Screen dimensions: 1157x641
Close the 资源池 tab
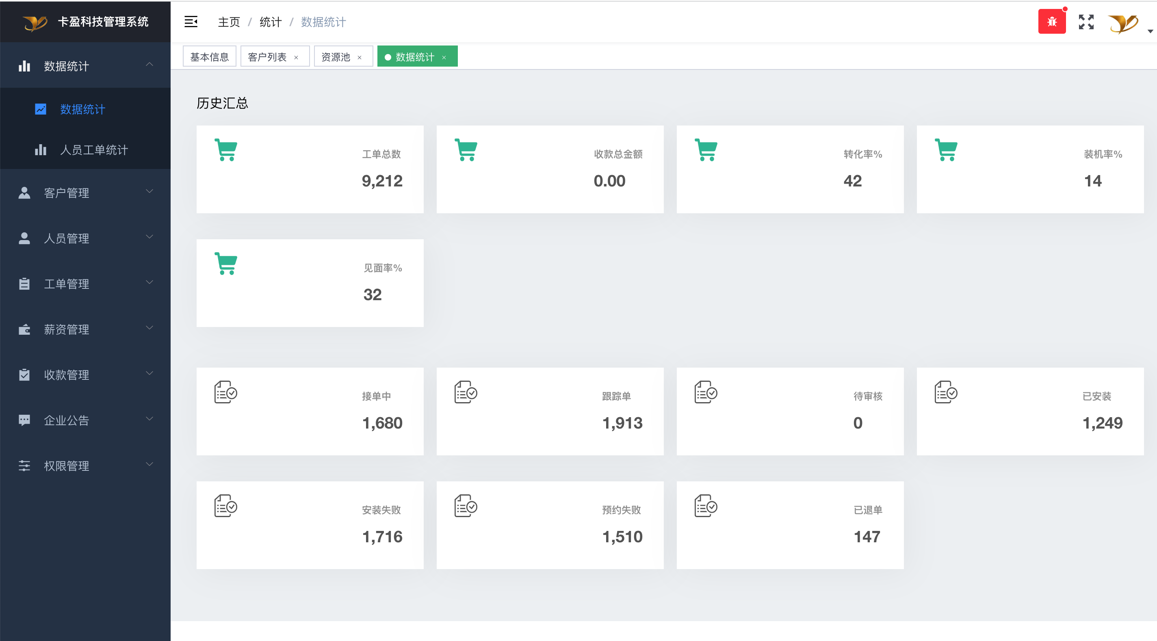359,58
